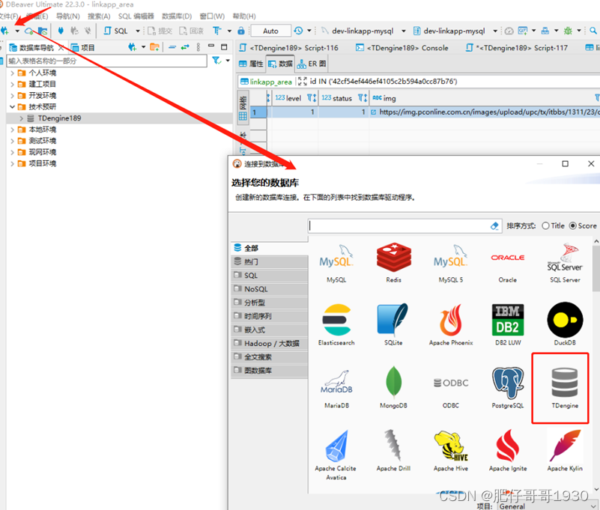Expand the TDengine189 connection node

coord(22,118)
